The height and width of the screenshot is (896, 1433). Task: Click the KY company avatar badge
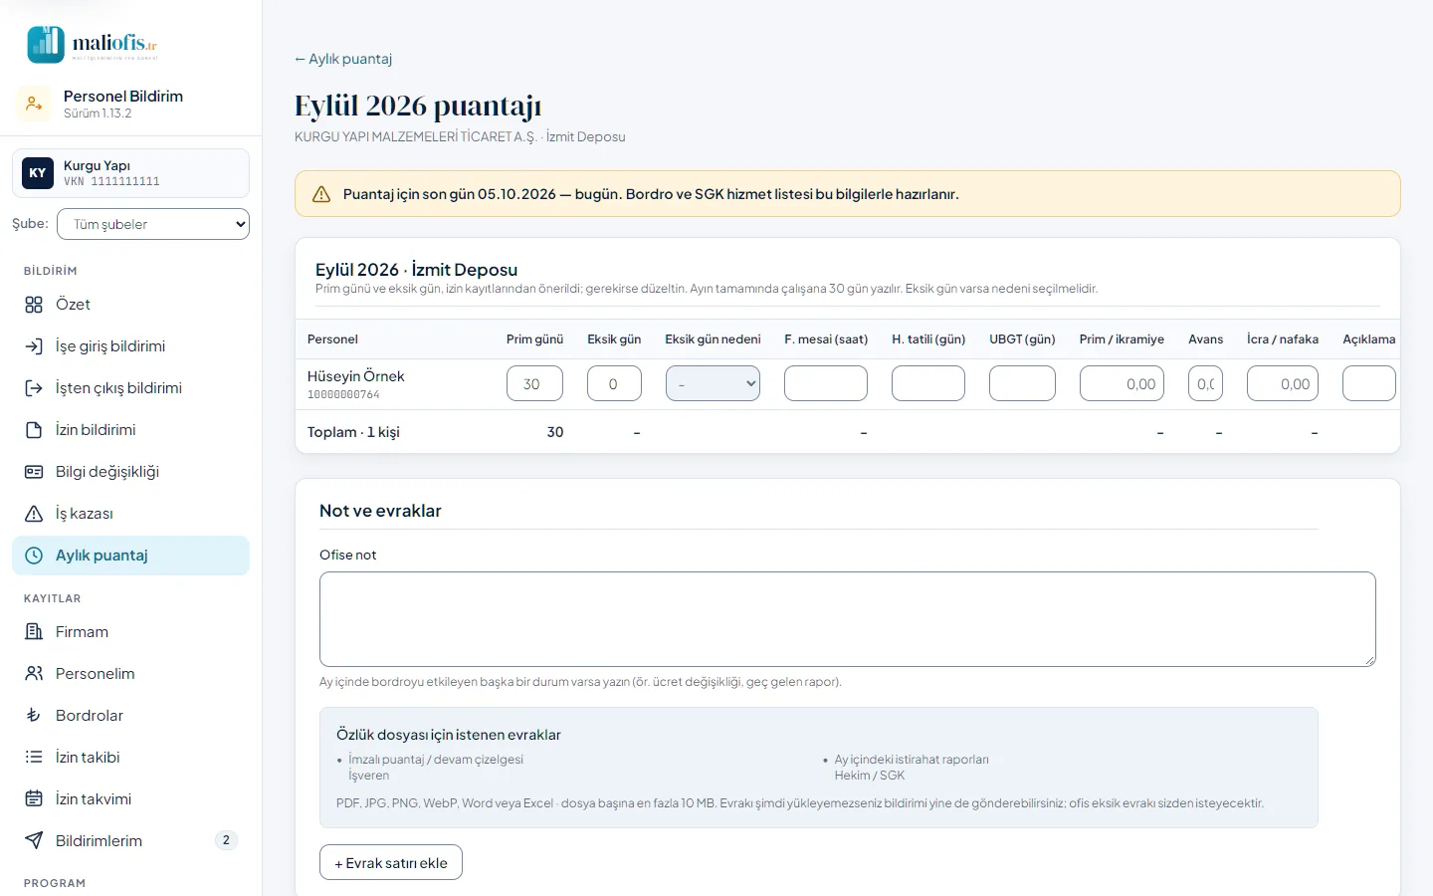point(38,173)
